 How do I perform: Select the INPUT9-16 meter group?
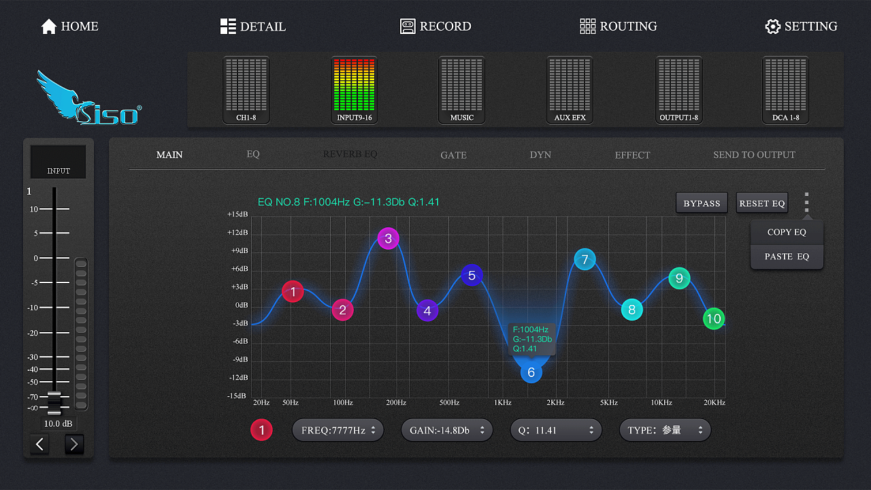coord(355,90)
